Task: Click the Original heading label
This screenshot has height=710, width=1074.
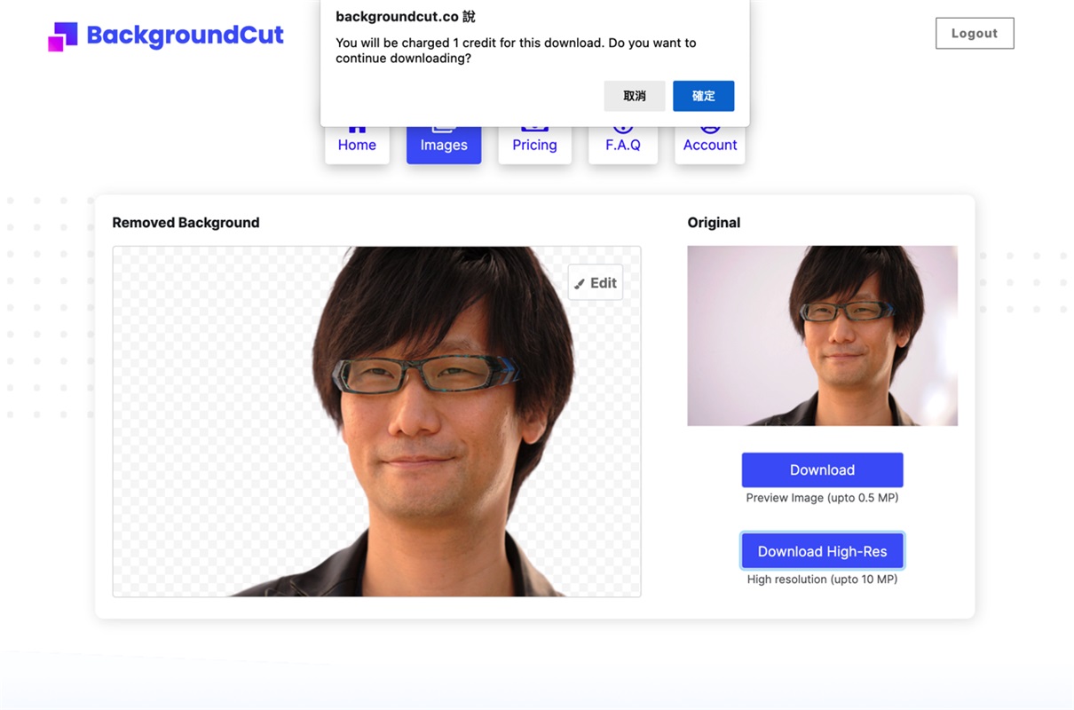Action: point(714,223)
